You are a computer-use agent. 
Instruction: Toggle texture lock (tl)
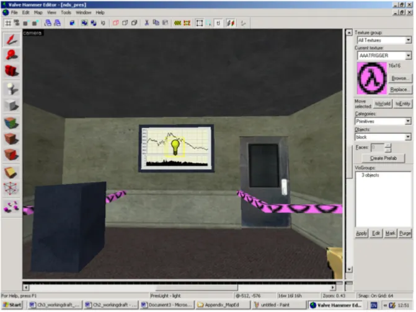(x=218, y=24)
